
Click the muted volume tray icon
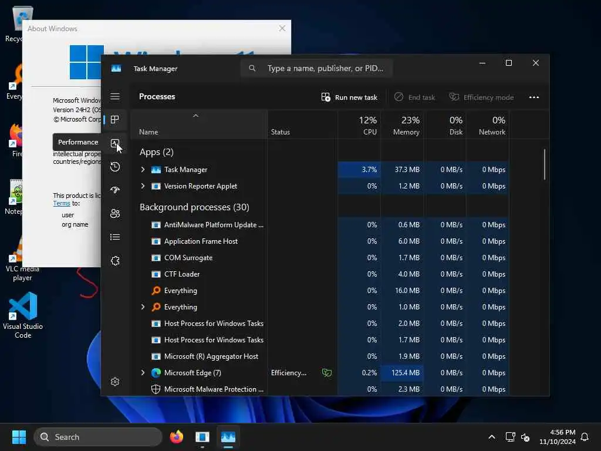[525, 437]
